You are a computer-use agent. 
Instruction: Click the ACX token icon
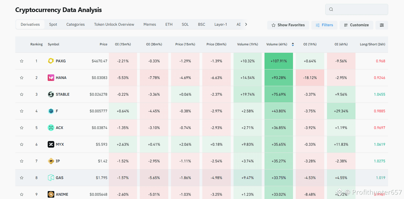point(51,128)
